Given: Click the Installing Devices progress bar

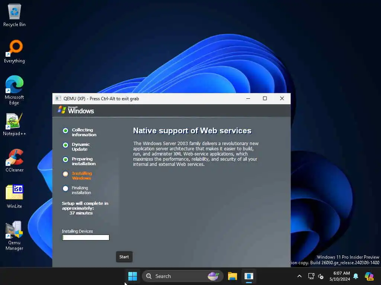Looking at the screenshot, I should point(86,237).
